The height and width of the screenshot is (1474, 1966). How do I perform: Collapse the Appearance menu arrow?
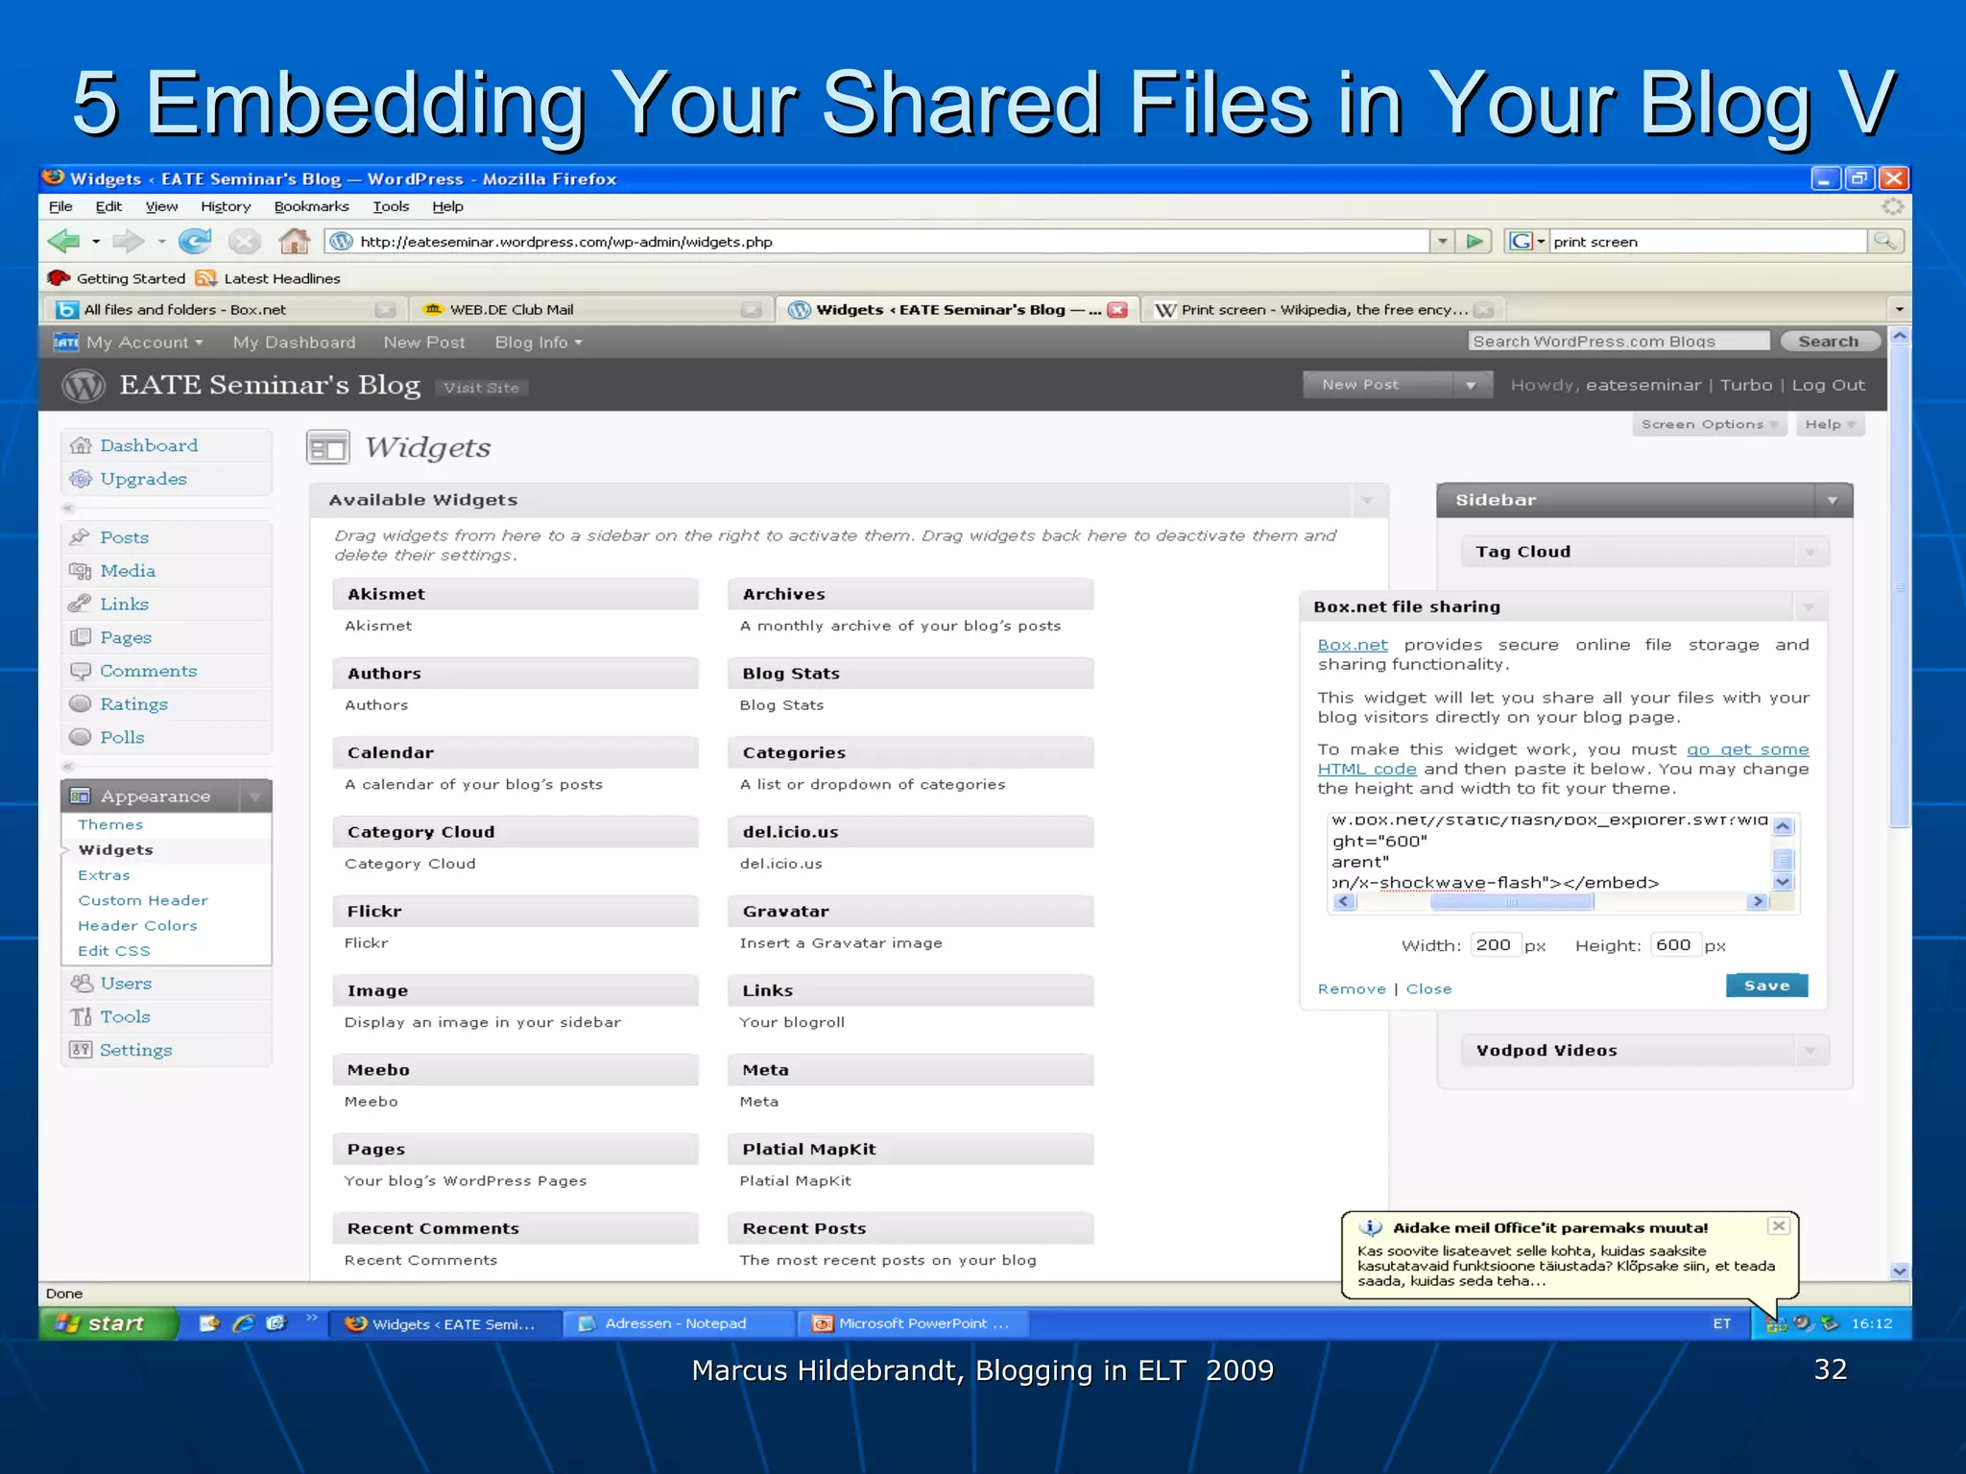(x=255, y=796)
